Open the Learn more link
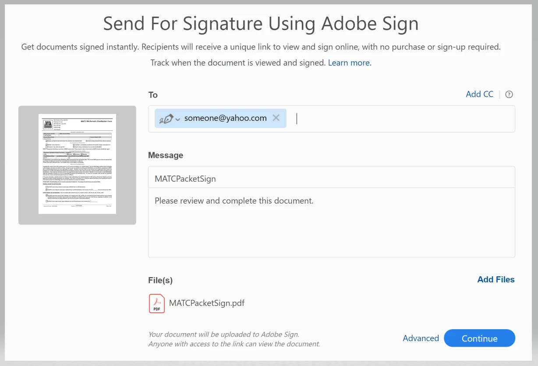538x366 pixels. tap(350, 63)
